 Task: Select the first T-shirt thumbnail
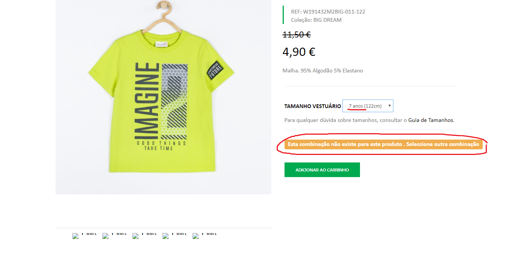click(x=84, y=235)
